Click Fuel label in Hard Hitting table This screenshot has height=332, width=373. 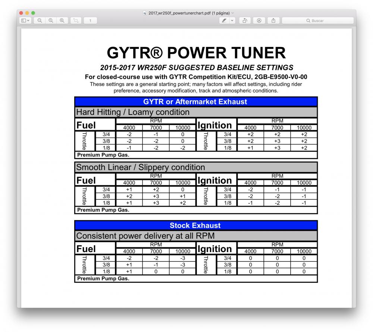pyautogui.click(x=86, y=125)
